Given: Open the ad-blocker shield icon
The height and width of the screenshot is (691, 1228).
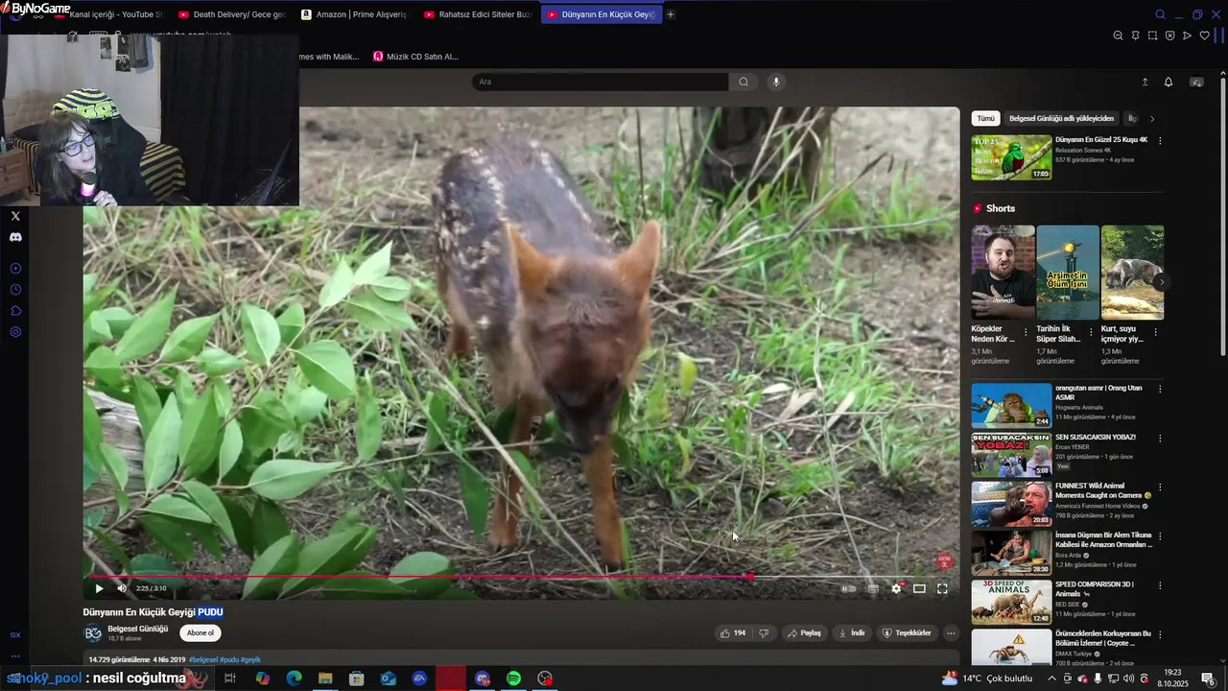Looking at the screenshot, I should [x=1169, y=36].
